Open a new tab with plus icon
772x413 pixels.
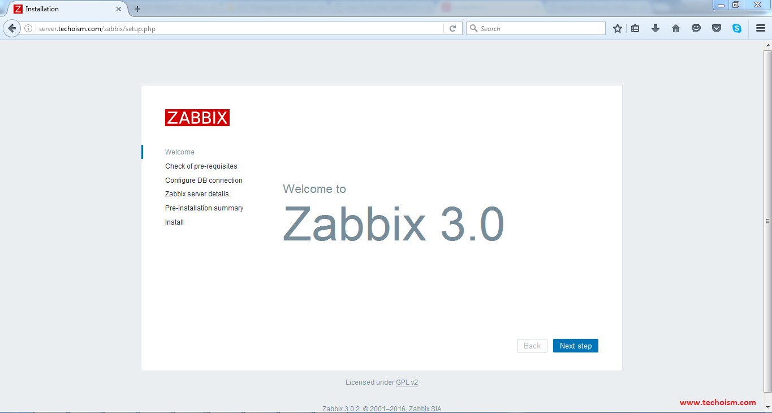pos(137,9)
